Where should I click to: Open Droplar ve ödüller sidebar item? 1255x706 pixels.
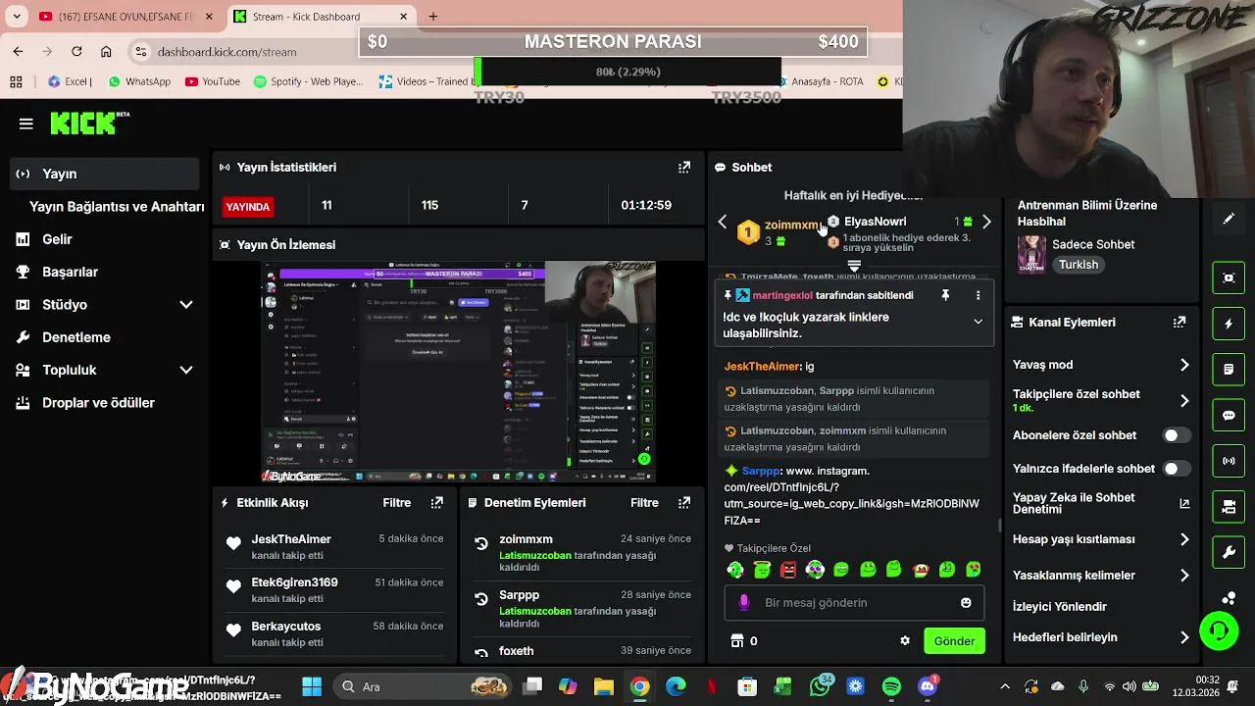point(106,403)
